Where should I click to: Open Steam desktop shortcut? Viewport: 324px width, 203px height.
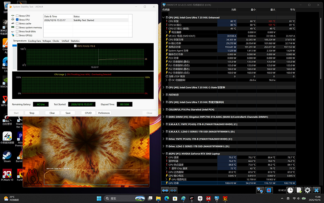coord(7,157)
